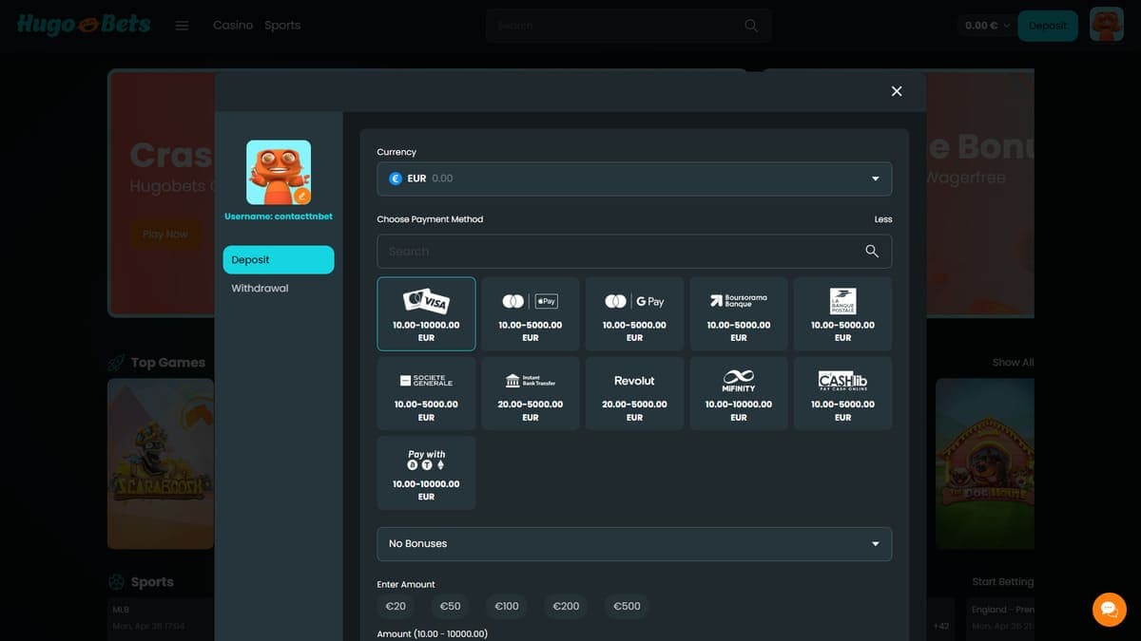Open the Casino menu item
The image size is (1141, 641).
click(x=233, y=25)
